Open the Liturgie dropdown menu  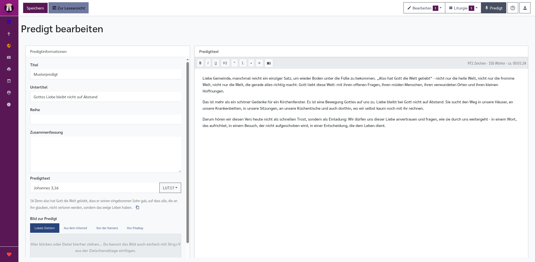pyautogui.click(x=463, y=8)
